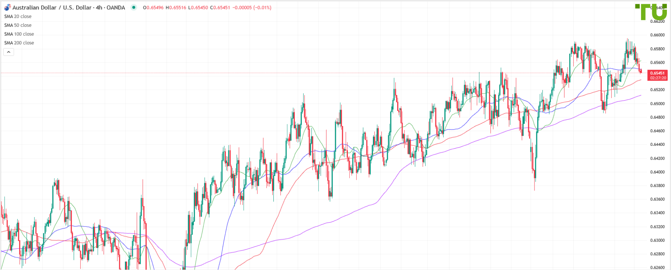This screenshot has width=671, height=270.
Task: Click the green market status dot
Action: pos(134,7)
